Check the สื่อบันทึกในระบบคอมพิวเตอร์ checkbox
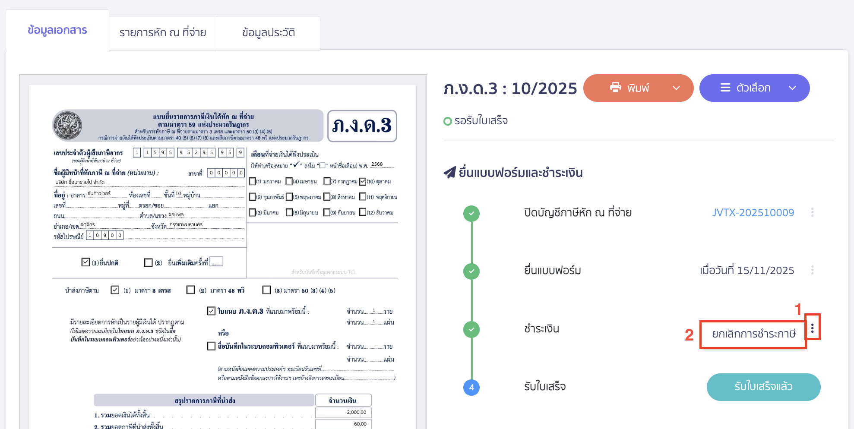The height and width of the screenshot is (429, 854). click(211, 346)
